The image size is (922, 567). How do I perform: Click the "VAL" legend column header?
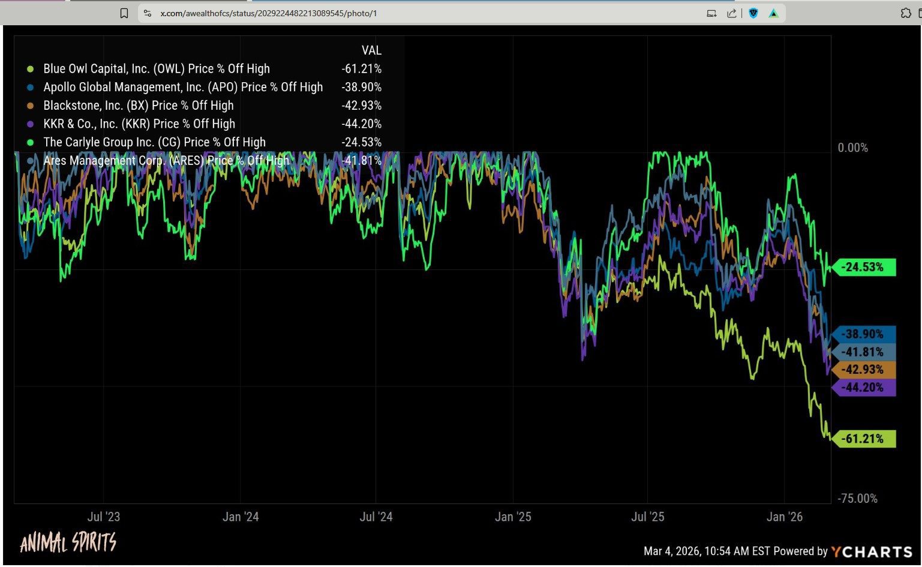click(x=371, y=51)
